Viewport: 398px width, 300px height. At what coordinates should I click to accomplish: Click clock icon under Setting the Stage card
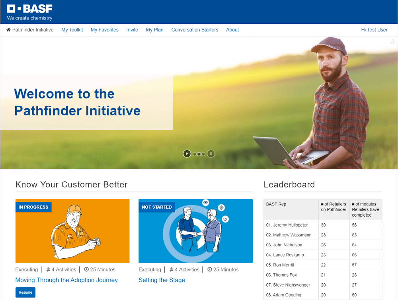pos(209,269)
